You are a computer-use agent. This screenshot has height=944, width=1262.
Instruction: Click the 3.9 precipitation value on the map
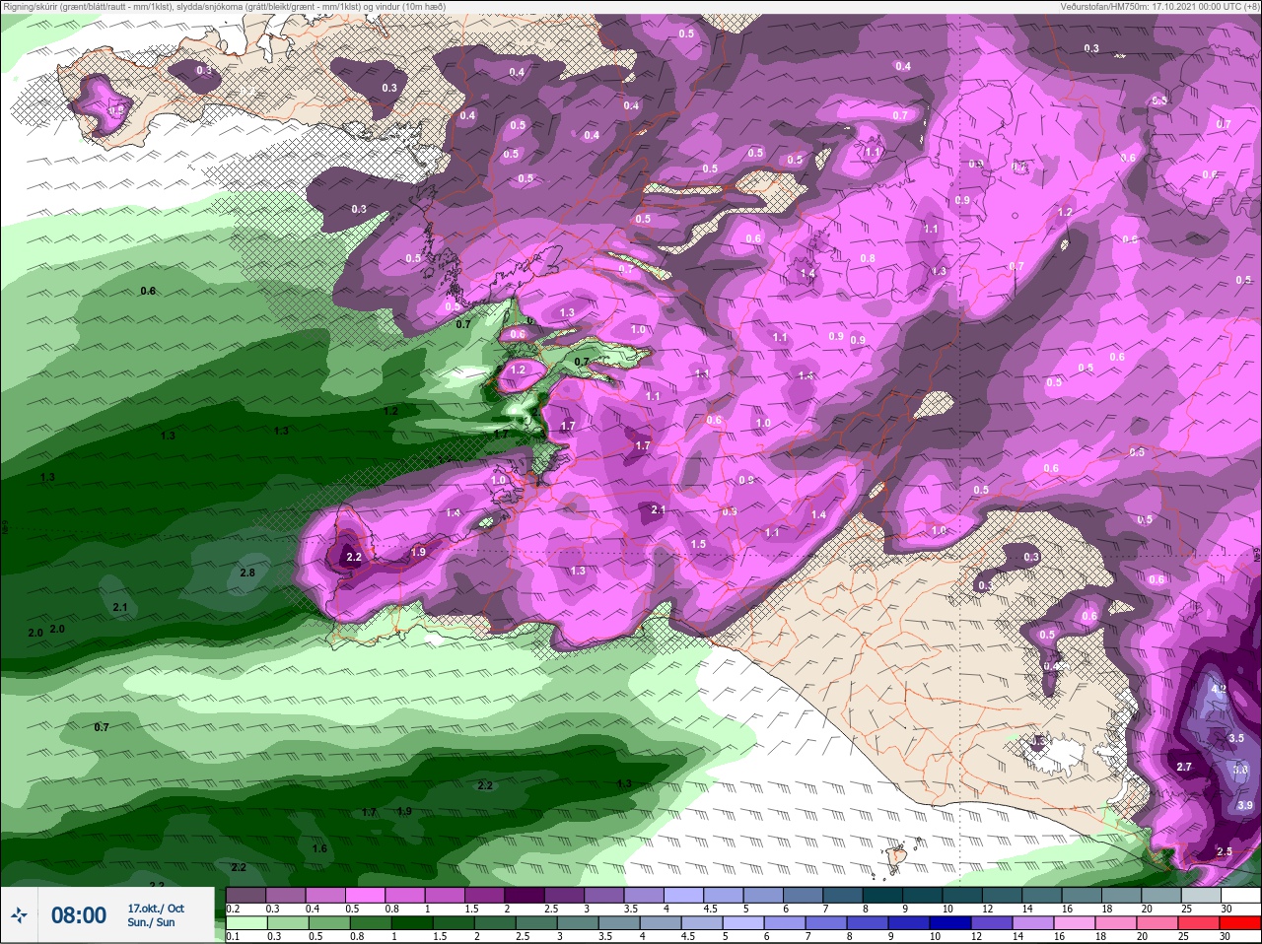pos(1244,805)
